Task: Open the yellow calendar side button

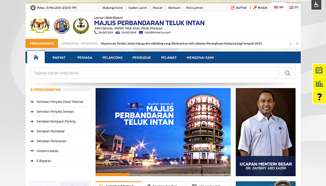Action: 319,70
